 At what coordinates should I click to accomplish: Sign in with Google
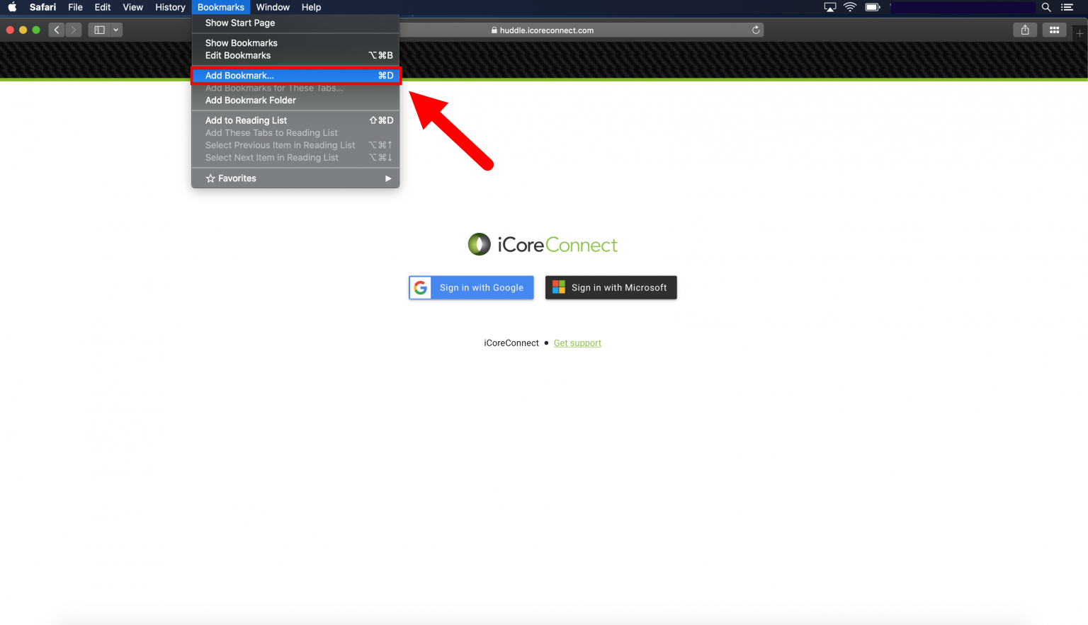pos(470,287)
